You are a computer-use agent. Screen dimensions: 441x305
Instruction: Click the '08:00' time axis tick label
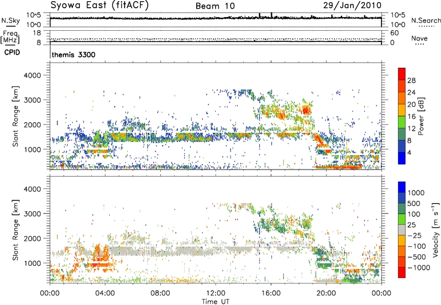point(160,293)
